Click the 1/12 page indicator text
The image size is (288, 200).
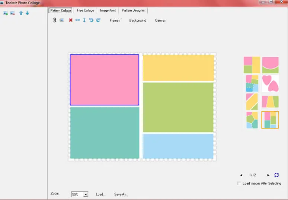pyautogui.click(x=252, y=175)
